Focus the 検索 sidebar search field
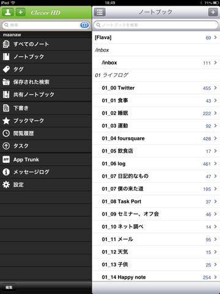This screenshot has height=294, width=220. (x=46, y=25)
